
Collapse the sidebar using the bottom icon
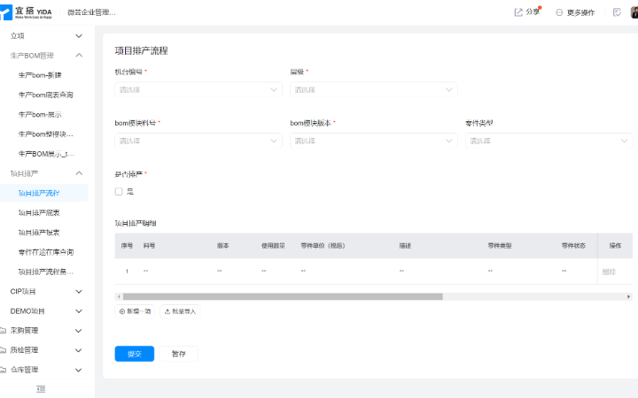41,389
